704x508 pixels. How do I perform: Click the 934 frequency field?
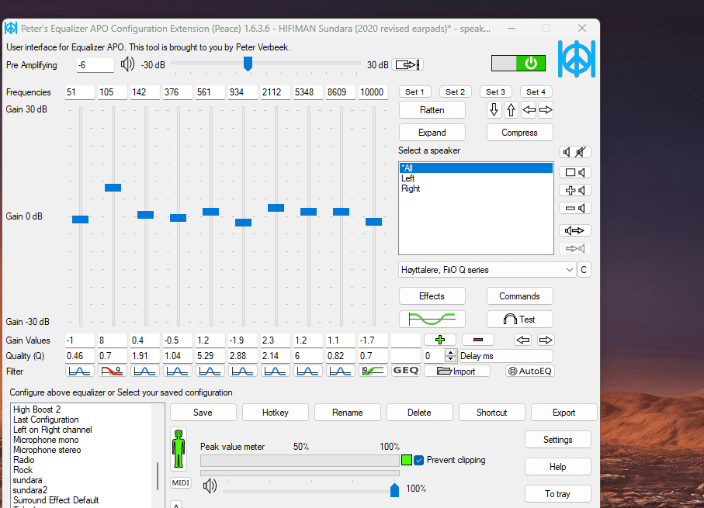tap(242, 92)
